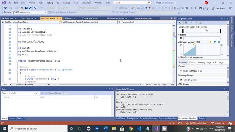The image size is (235, 132).
Task: Toggle auto-hide pin on Autos panel
Action: coord(109,89)
